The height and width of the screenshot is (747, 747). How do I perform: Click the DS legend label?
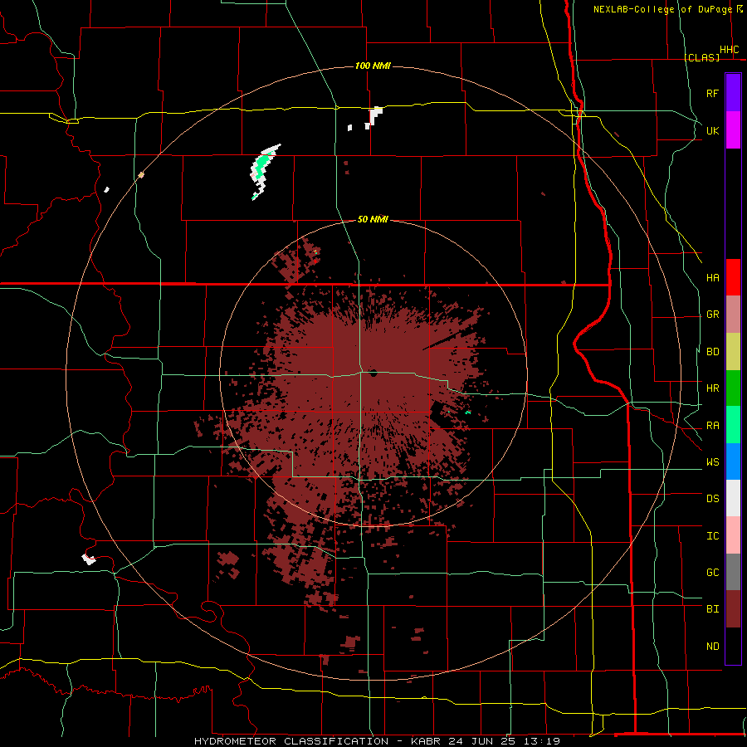[712, 499]
